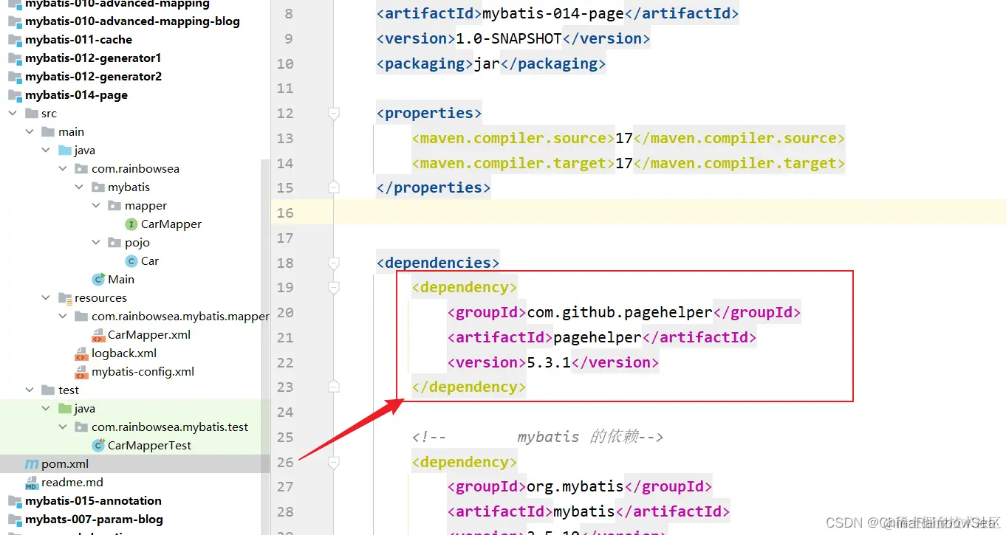Collapse the mybatis package node
Screen dimensions: 1006x535
[x=80, y=187]
